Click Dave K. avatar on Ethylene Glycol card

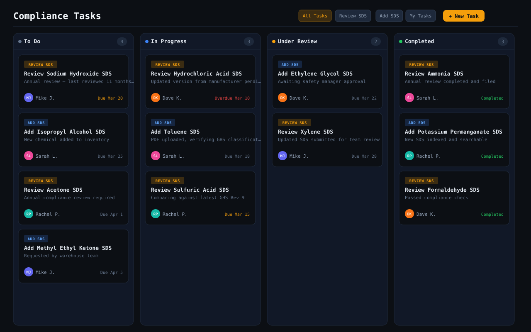coord(283,98)
